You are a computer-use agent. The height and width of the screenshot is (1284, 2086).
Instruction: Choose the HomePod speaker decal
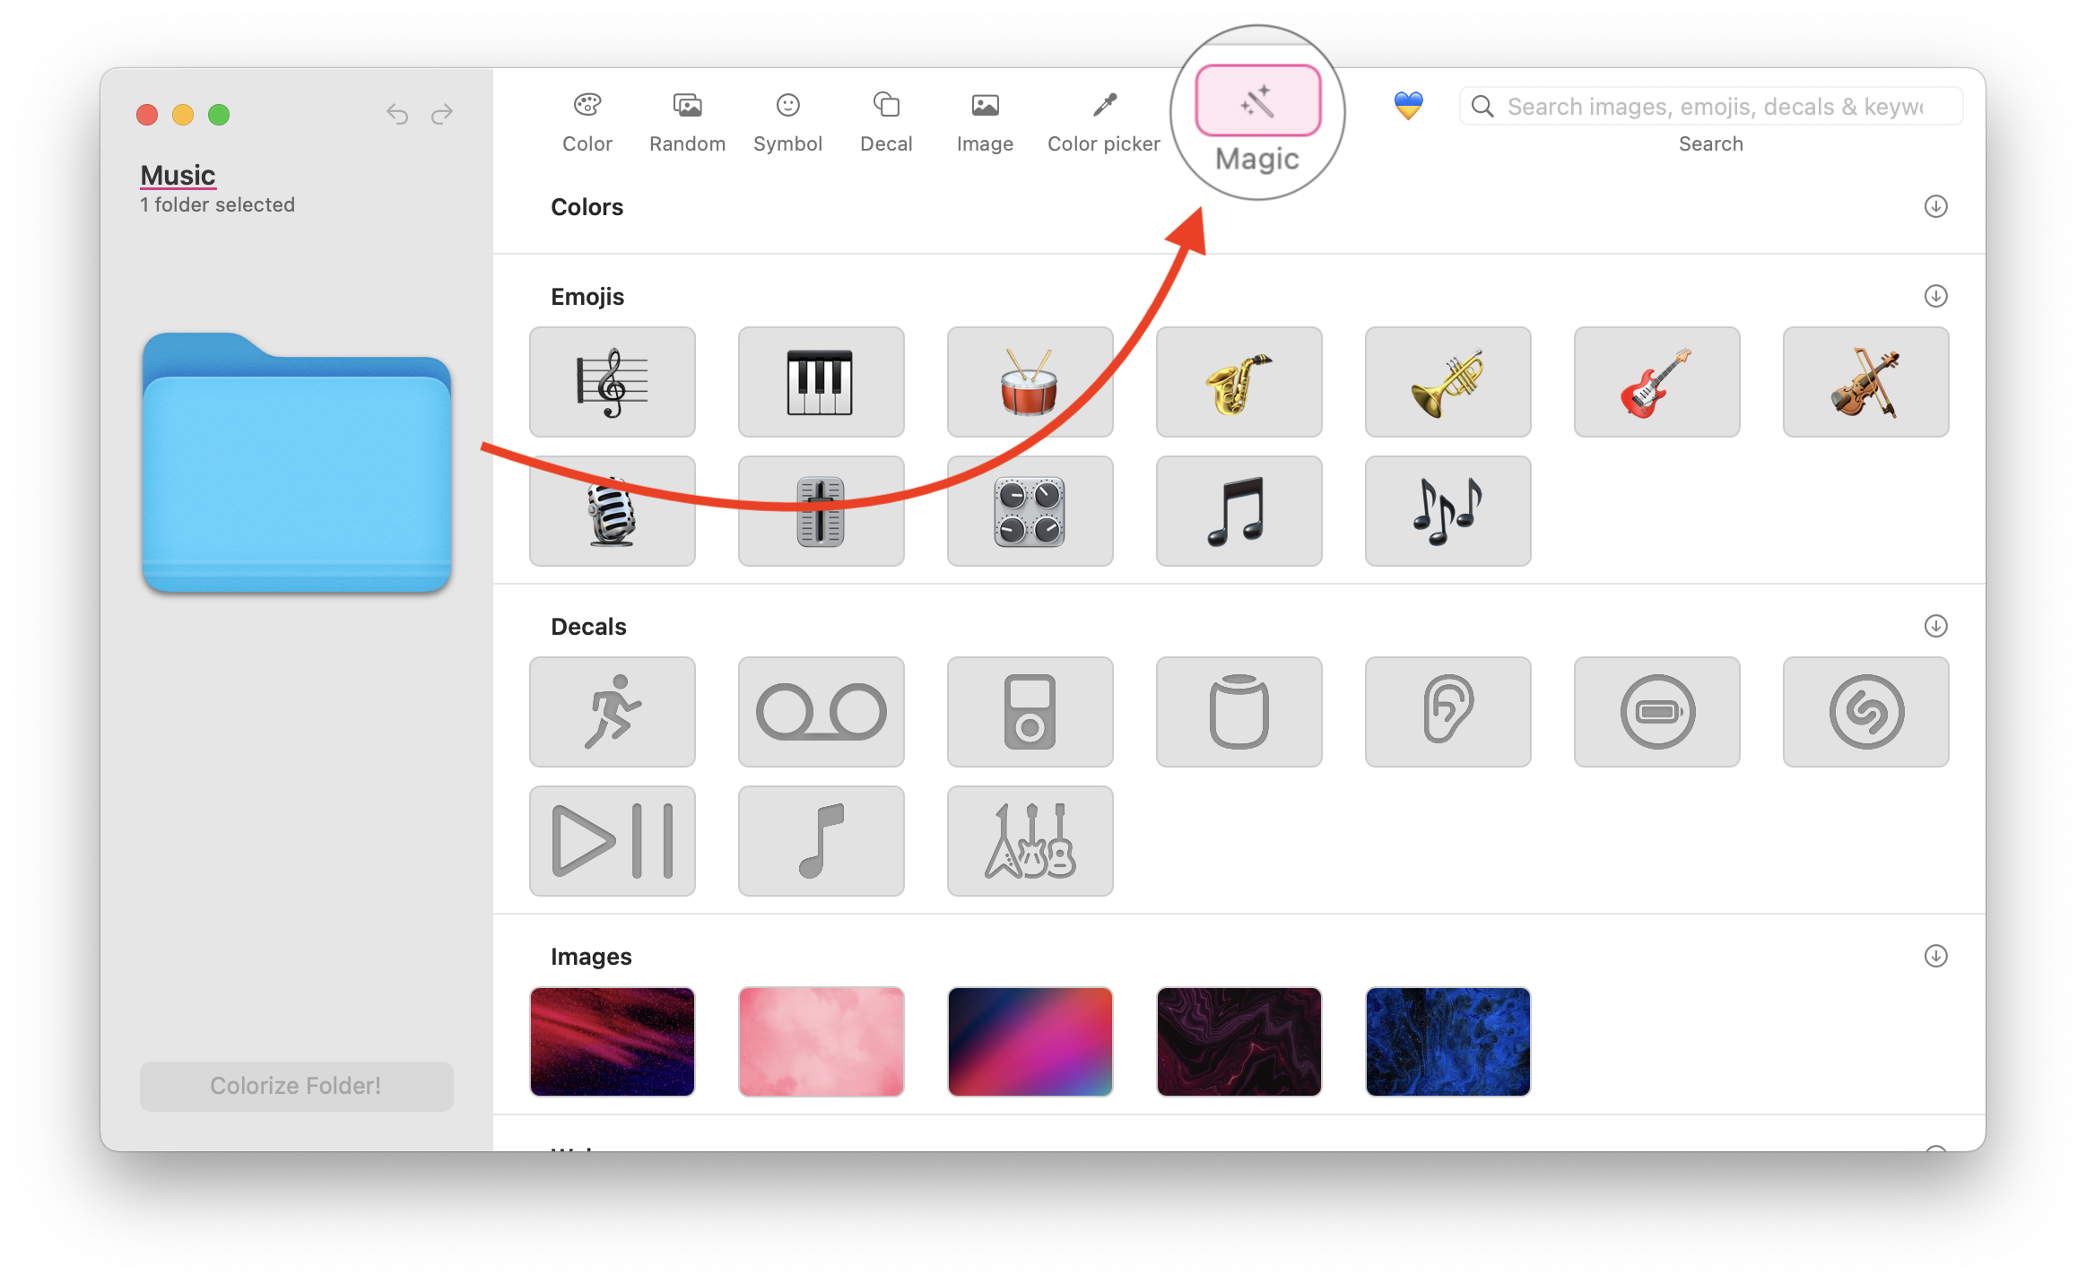click(x=1239, y=712)
